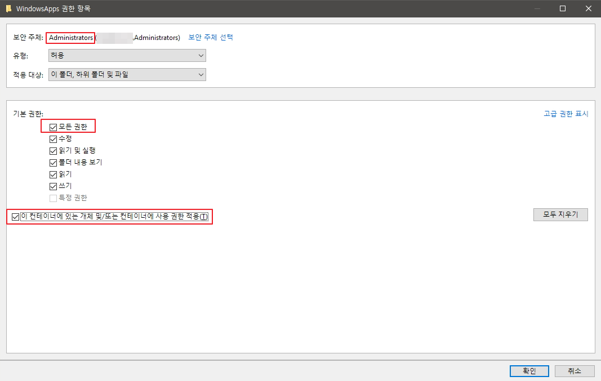601x381 pixels.
Task: Toggle the 쓰기 permission checkbox
Action: 54,186
